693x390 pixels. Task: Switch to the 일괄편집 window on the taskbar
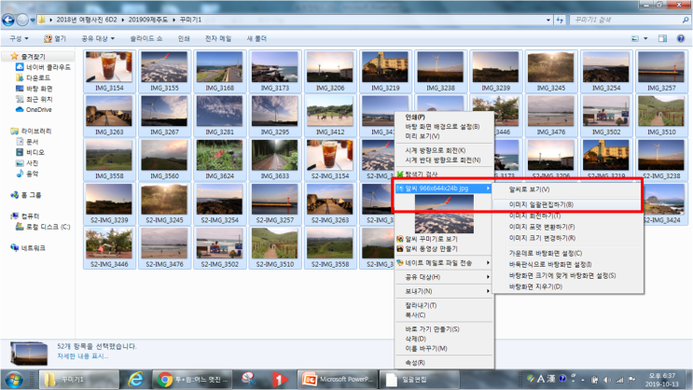(420, 379)
